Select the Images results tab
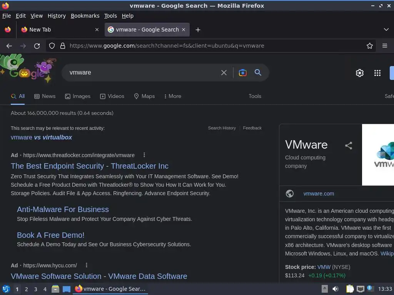Viewport: 394px width, 295px height. pos(78,96)
